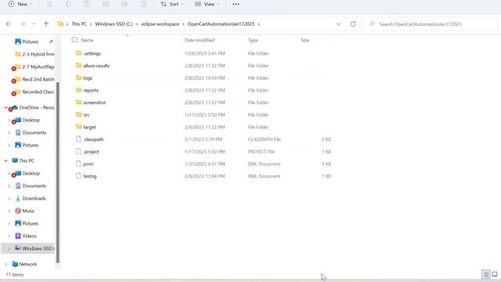Click This PC in the address bar
Image resolution: width=501 pixels, height=282 pixels.
pos(79,24)
